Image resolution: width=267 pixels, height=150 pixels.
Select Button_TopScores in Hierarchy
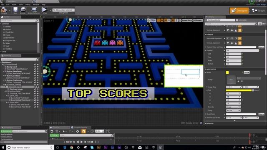pos(14,80)
